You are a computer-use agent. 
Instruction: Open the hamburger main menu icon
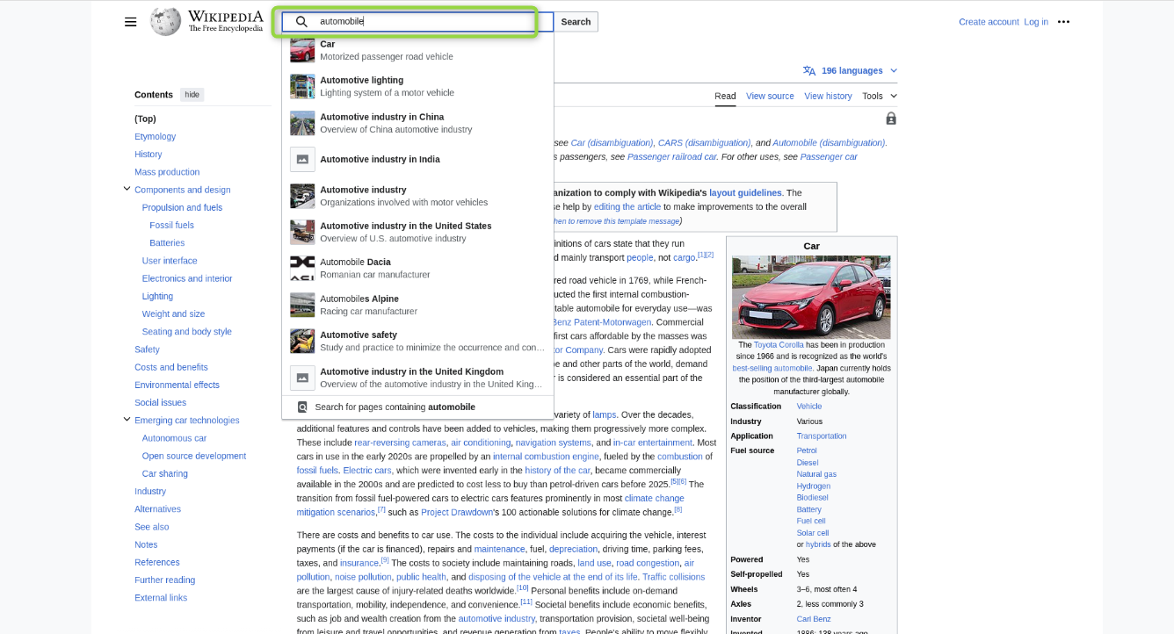click(x=130, y=22)
